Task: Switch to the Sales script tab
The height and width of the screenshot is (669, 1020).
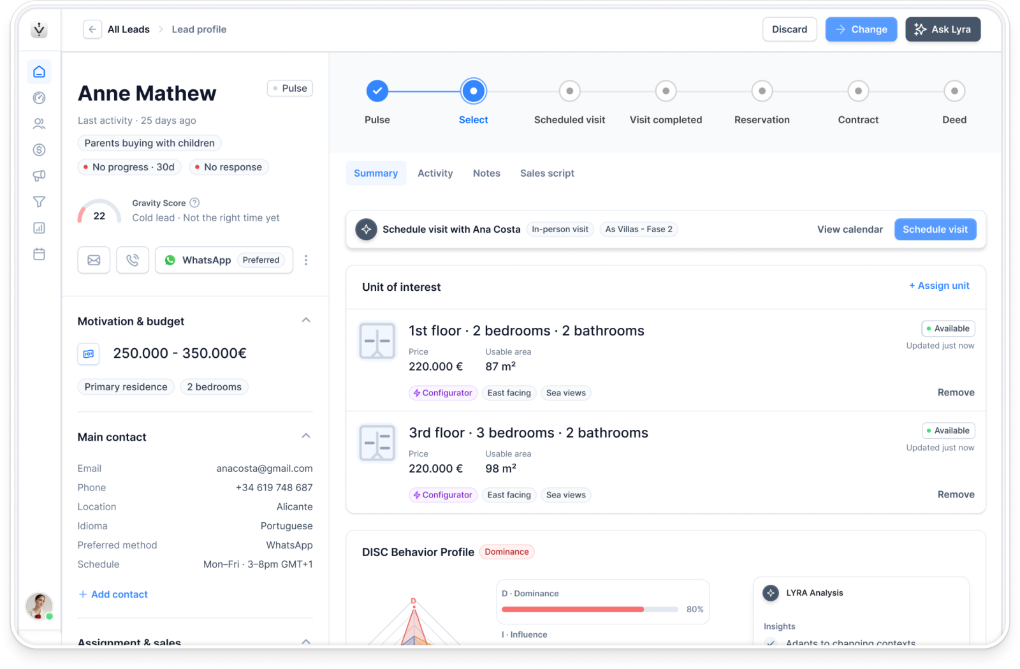Action: pos(547,173)
